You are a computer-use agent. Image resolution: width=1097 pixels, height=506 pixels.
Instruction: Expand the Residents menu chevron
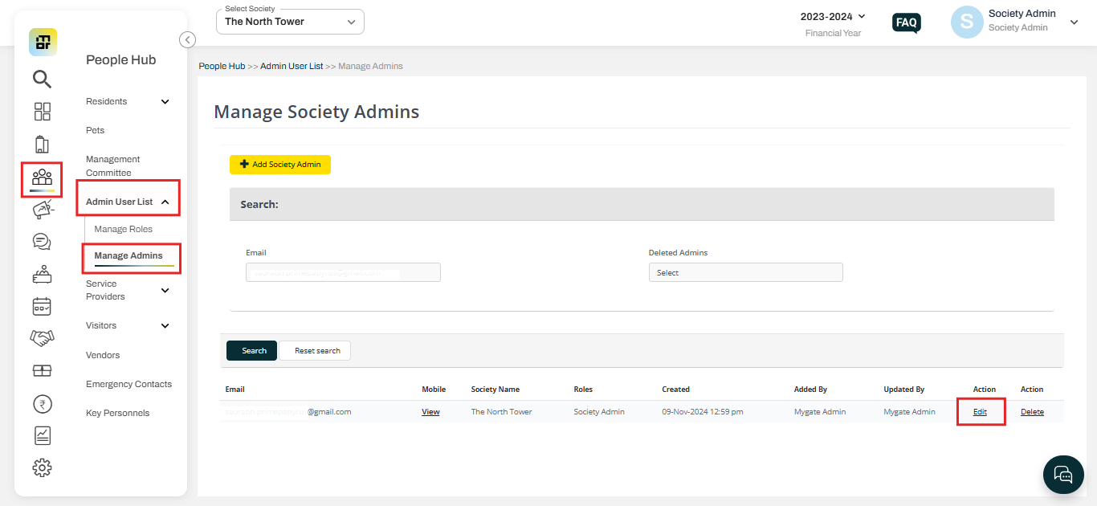165,101
